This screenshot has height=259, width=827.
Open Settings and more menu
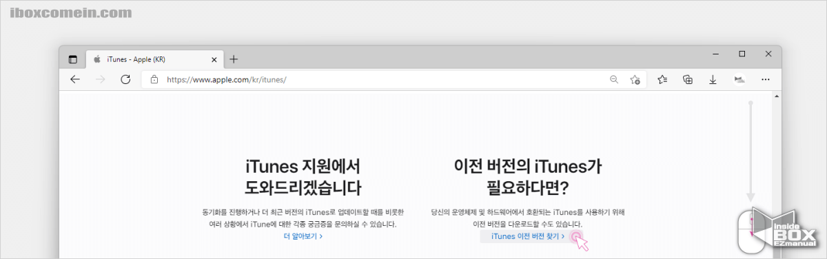point(765,80)
